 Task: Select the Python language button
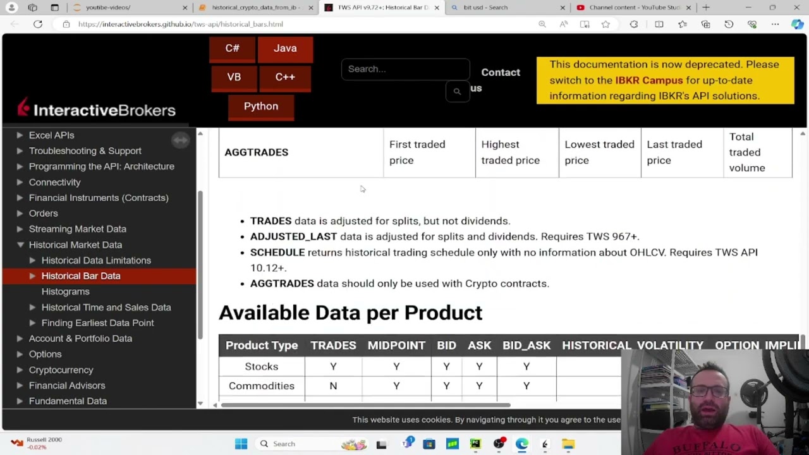click(261, 107)
